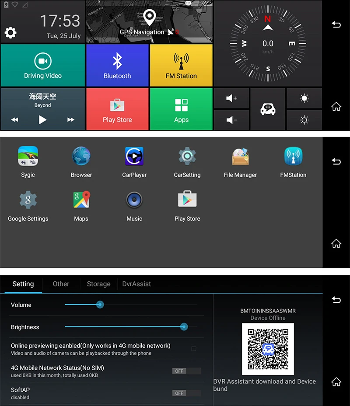Launch Sygic navigation app

[28, 162]
